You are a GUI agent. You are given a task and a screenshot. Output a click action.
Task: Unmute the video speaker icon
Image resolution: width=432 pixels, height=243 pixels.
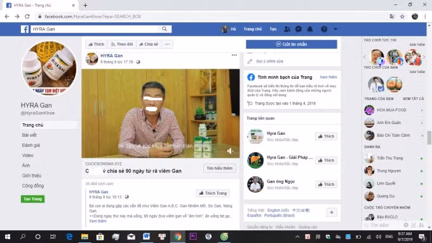tap(230, 151)
